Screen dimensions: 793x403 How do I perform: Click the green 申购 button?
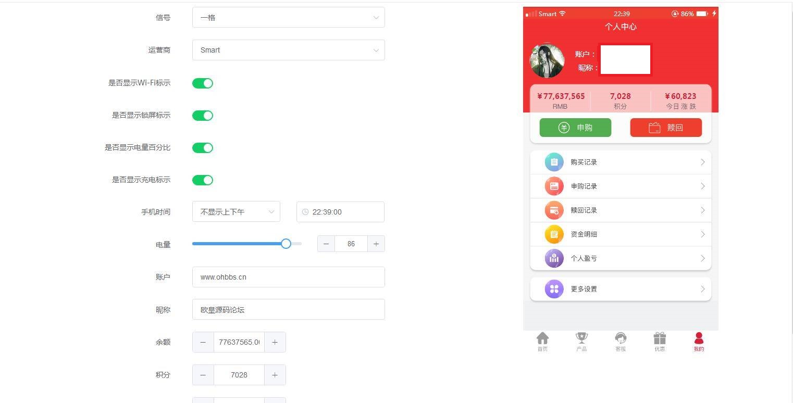click(575, 128)
